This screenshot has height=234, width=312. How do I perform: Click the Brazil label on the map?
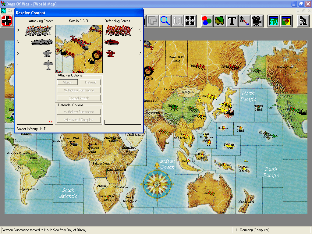pyautogui.click(x=34, y=158)
